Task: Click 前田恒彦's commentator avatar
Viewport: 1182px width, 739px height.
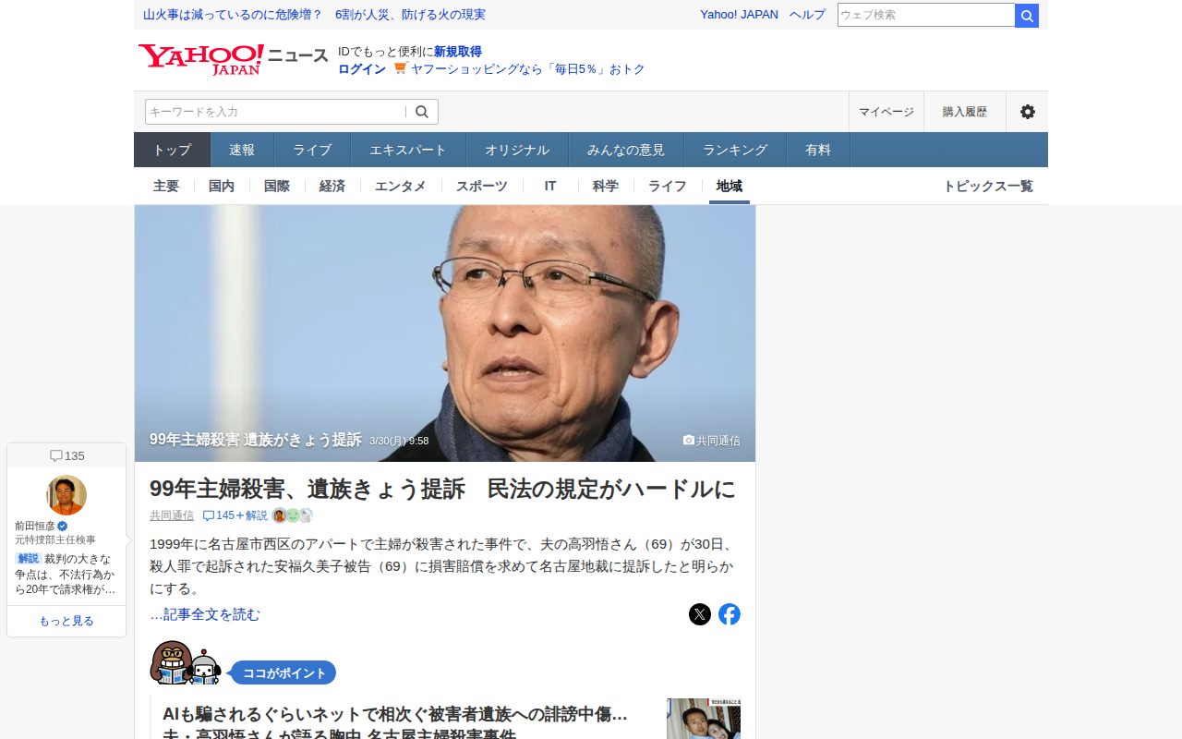Action: (66, 495)
